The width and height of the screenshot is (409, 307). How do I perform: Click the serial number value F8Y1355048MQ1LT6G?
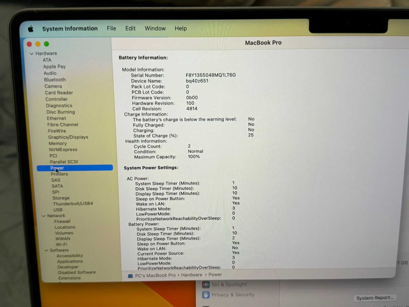click(211, 75)
